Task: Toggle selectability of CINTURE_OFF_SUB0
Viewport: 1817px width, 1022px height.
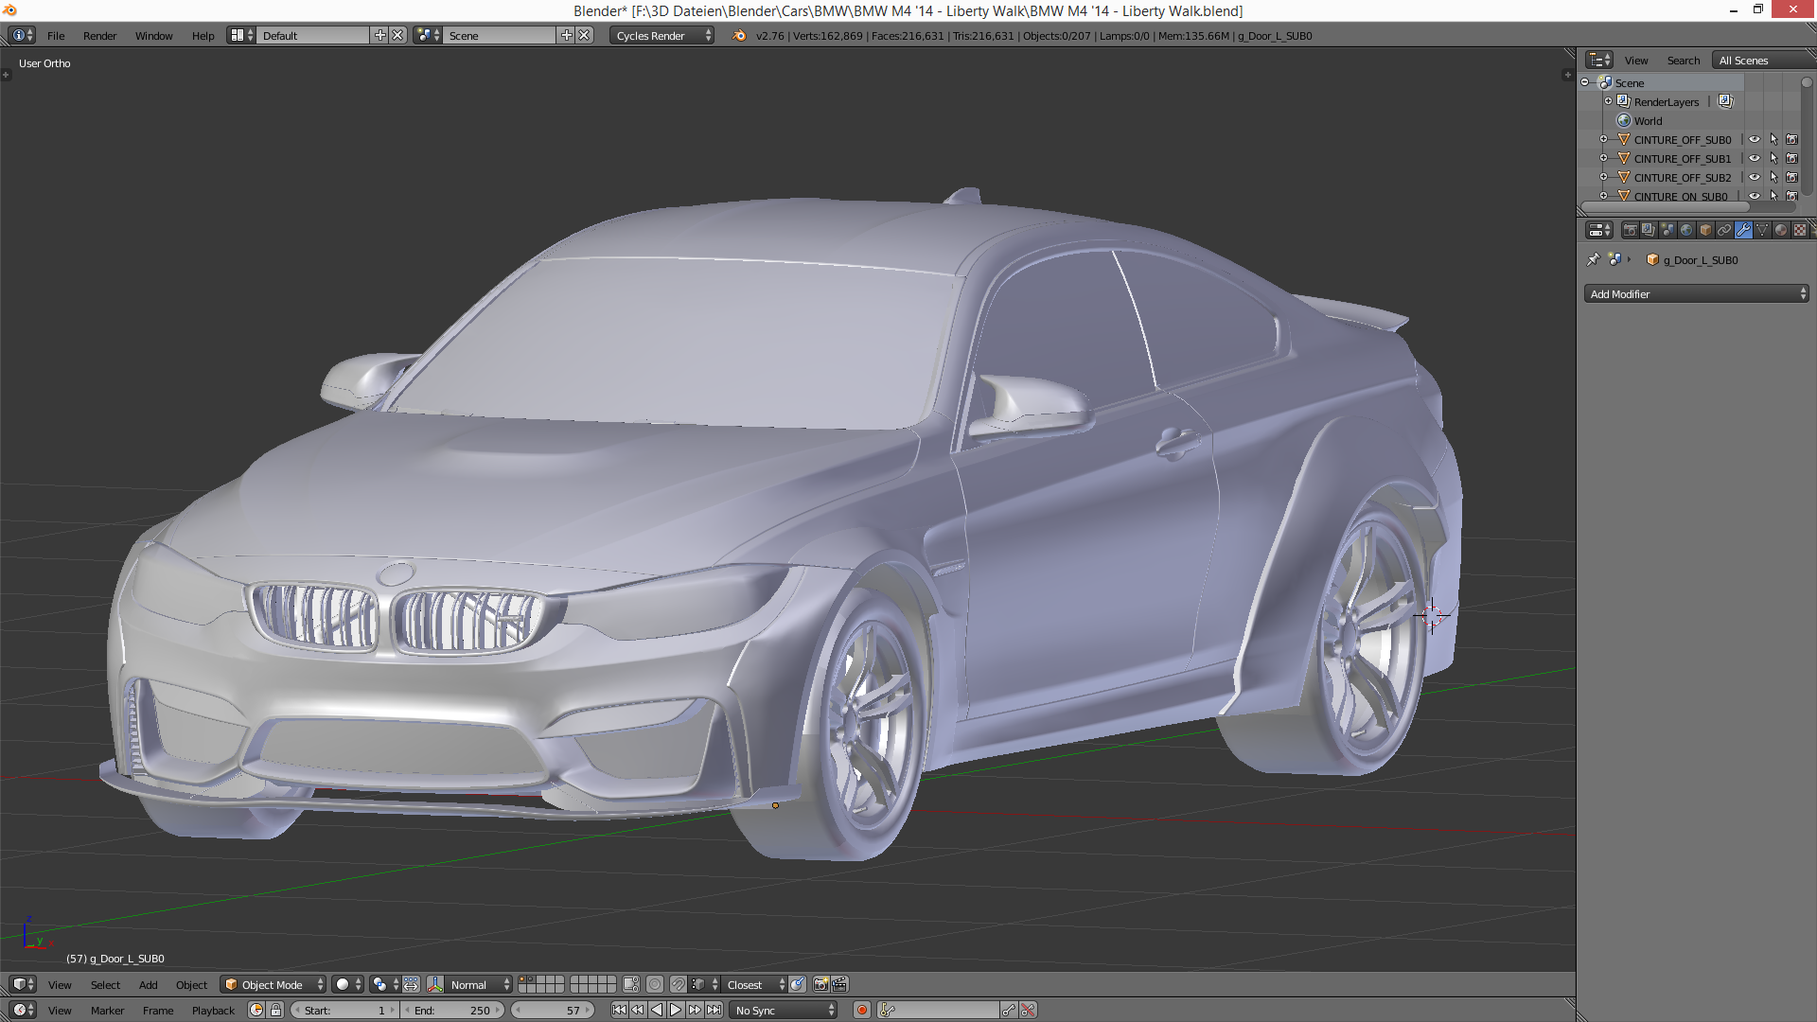Action: (x=1773, y=139)
